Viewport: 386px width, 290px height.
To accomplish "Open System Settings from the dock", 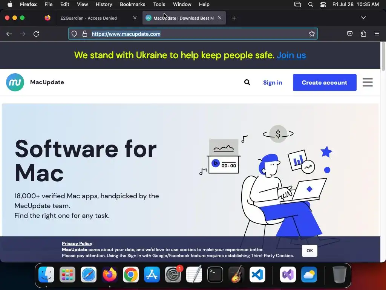I will pos(173,275).
